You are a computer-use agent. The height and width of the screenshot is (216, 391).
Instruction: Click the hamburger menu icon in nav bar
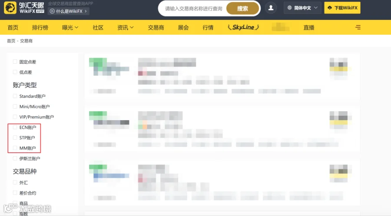[x=358, y=27]
